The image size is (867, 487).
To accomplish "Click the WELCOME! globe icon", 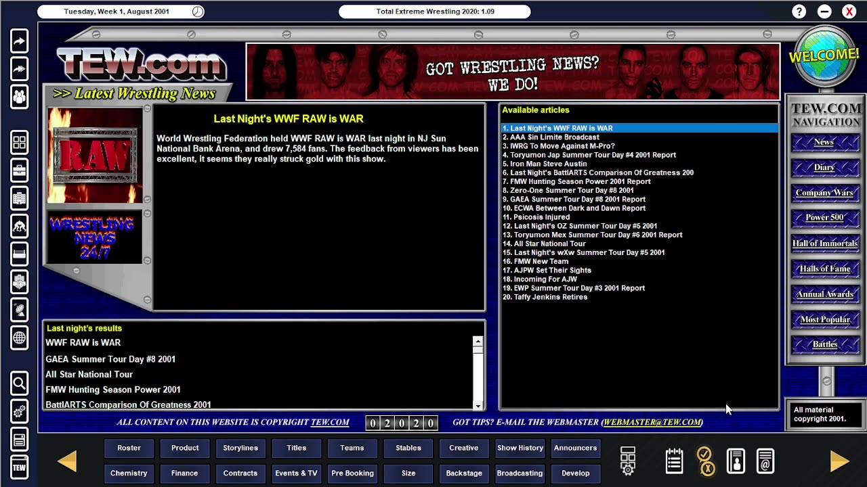I will (824, 58).
